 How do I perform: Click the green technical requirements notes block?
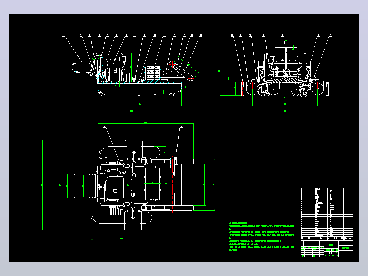[261, 236]
